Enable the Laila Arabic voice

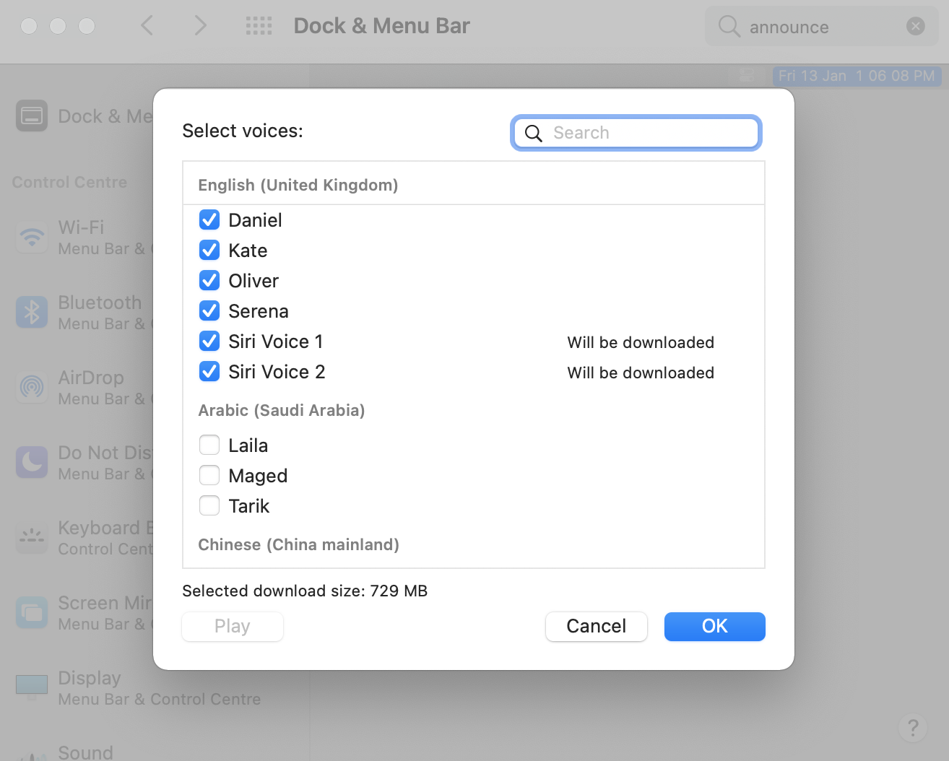coord(209,445)
